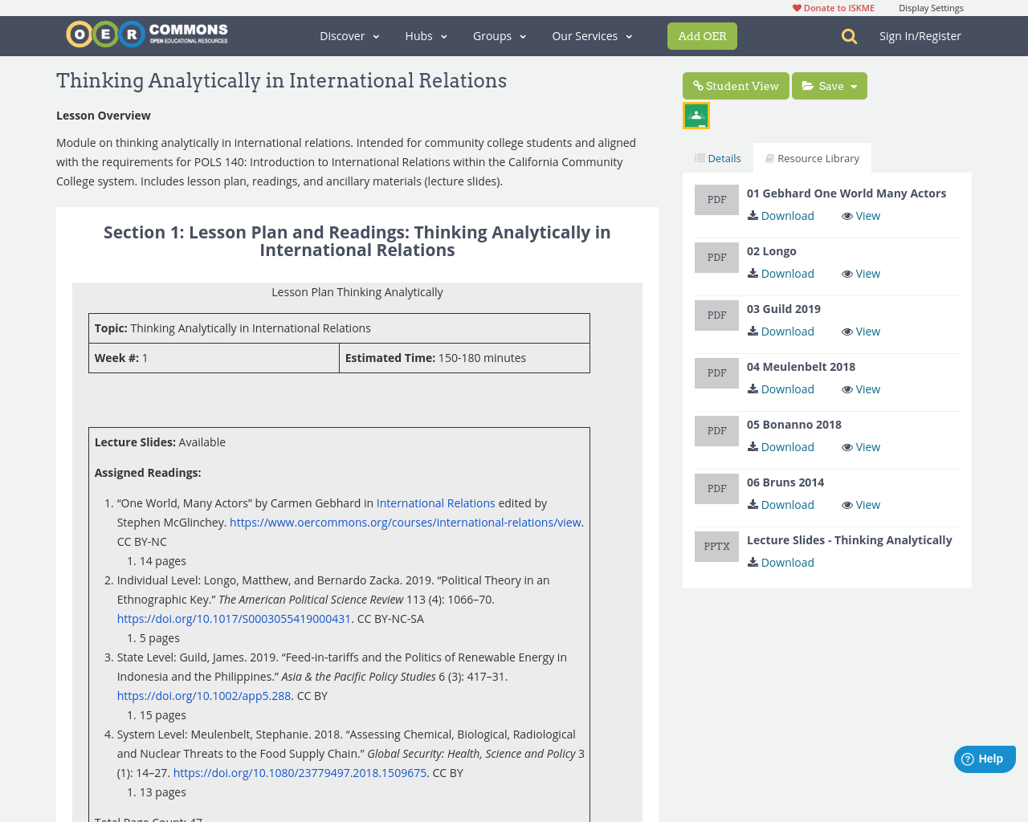The image size is (1028, 822).
Task: Click the Add OER button
Action: click(x=702, y=35)
